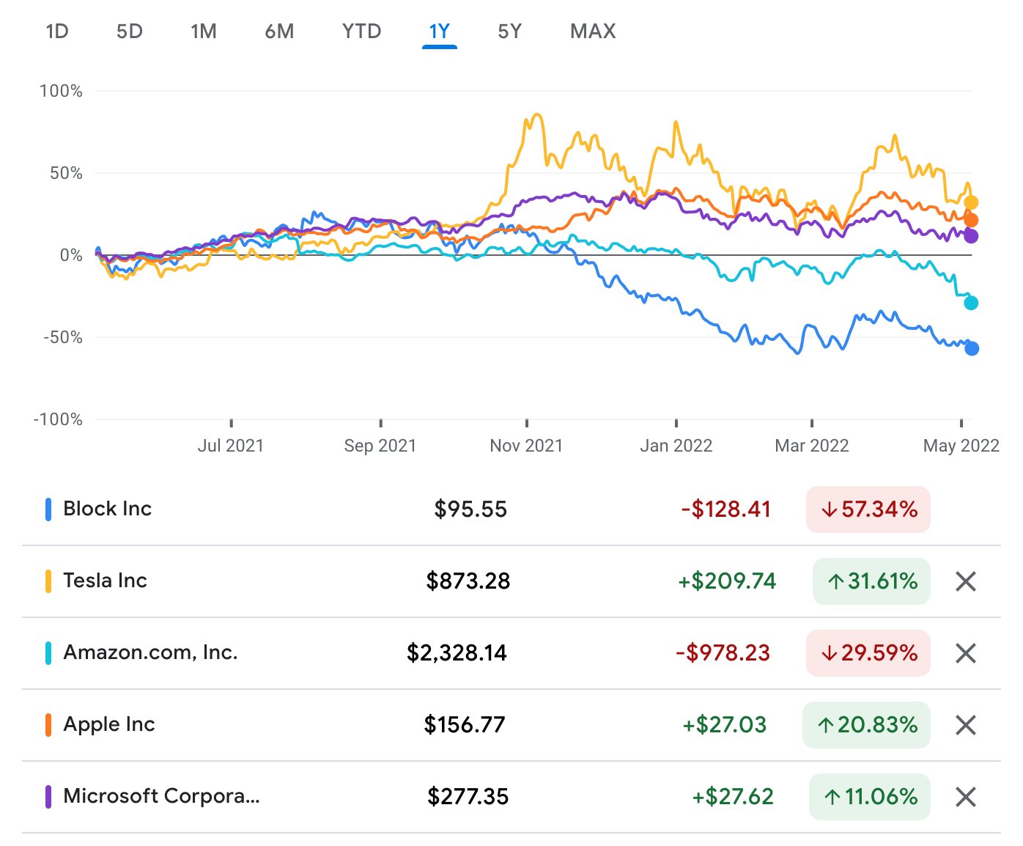This screenshot has height=846, width=1023.
Task: Click Microsoft's 11.06% up badge
Action: (870, 797)
